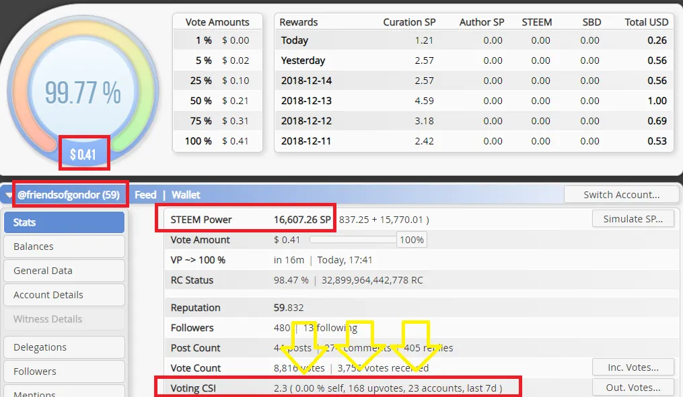683x397 pixels.
Task: Click the Reputation 59.832 value
Action: click(x=289, y=308)
